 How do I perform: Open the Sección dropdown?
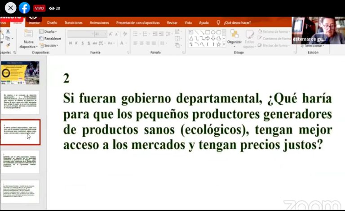pyautogui.click(x=49, y=45)
